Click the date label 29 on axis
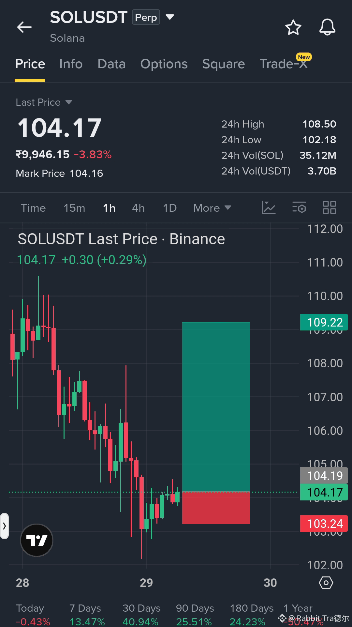 146,583
